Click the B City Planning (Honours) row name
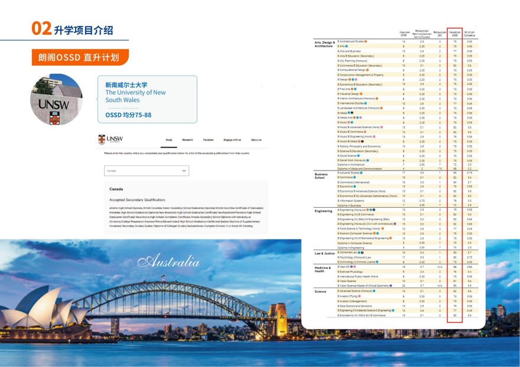Image resolution: width=520 pixels, height=367 pixels. [x=352, y=61]
